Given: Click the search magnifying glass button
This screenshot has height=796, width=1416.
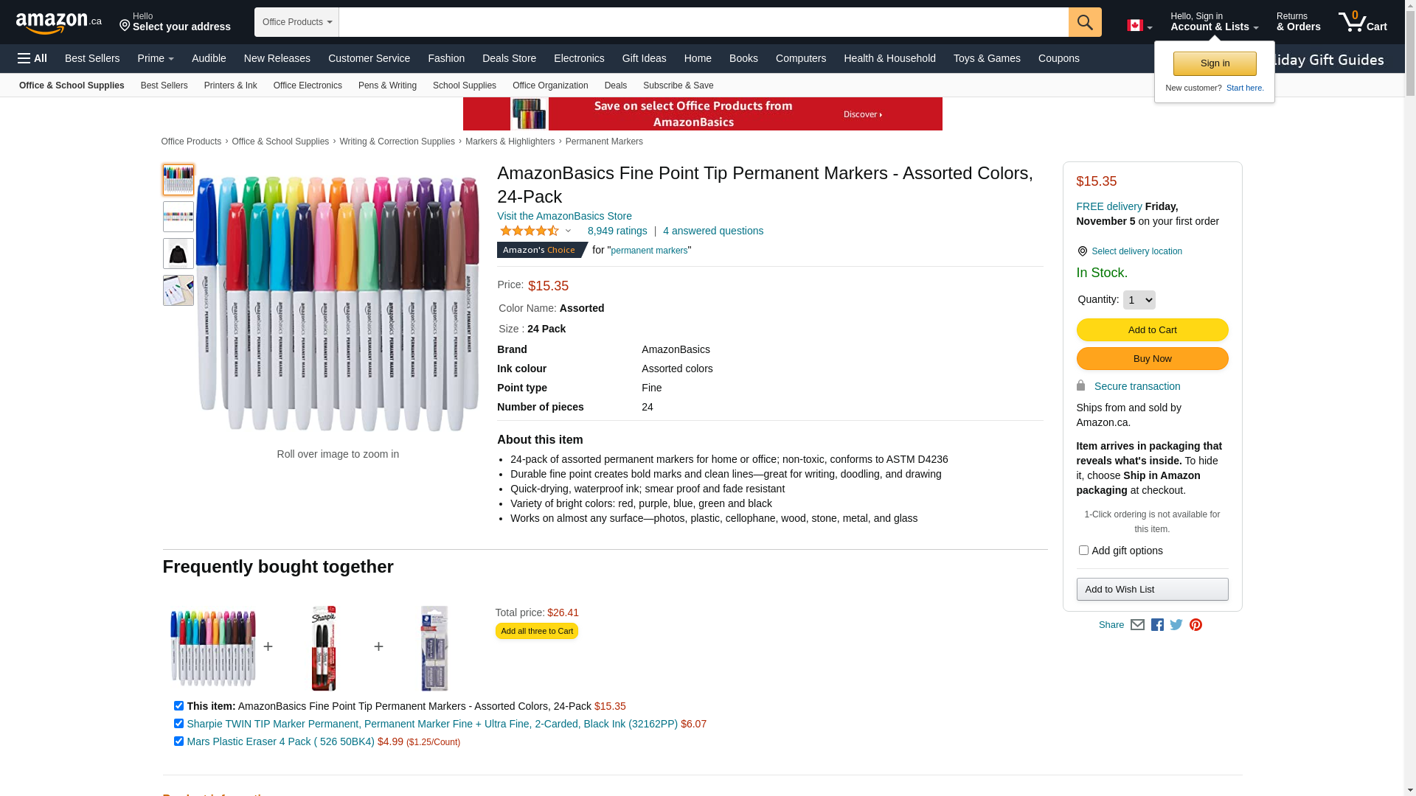Looking at the screenshot, I should point(1085,22).
